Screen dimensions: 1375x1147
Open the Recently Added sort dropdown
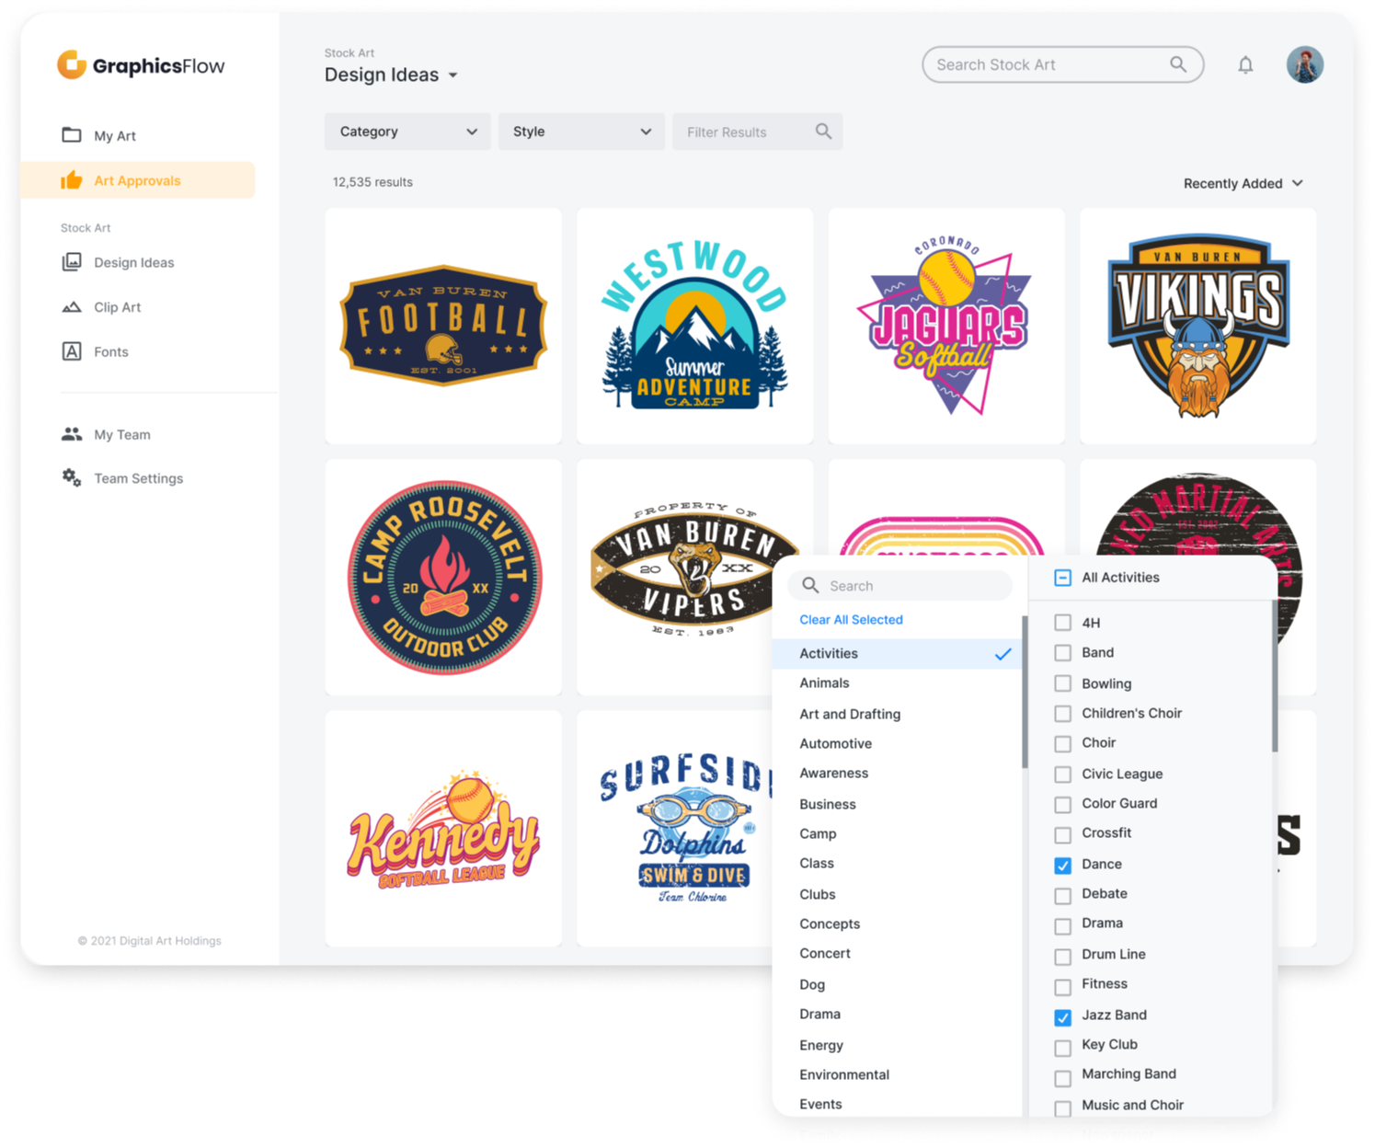coord(1243,183)
